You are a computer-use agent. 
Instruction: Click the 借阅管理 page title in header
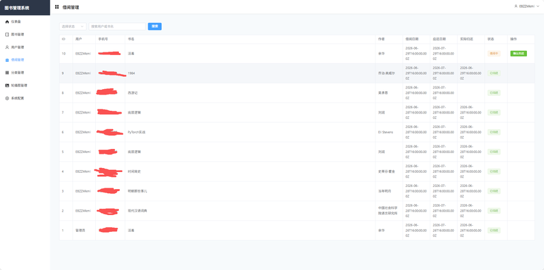71,7
